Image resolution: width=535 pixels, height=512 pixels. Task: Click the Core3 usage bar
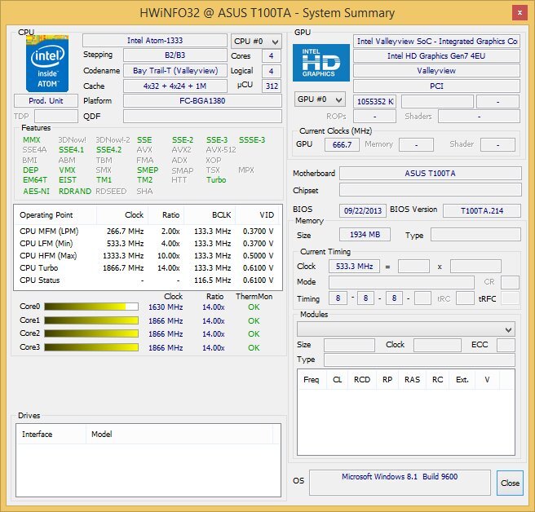[91, 347]
